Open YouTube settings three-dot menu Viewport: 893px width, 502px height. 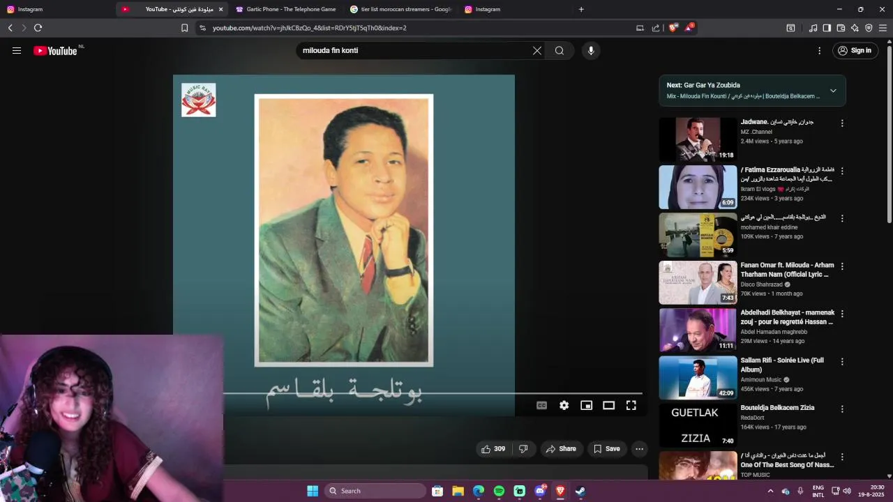(x=820, y=50)
